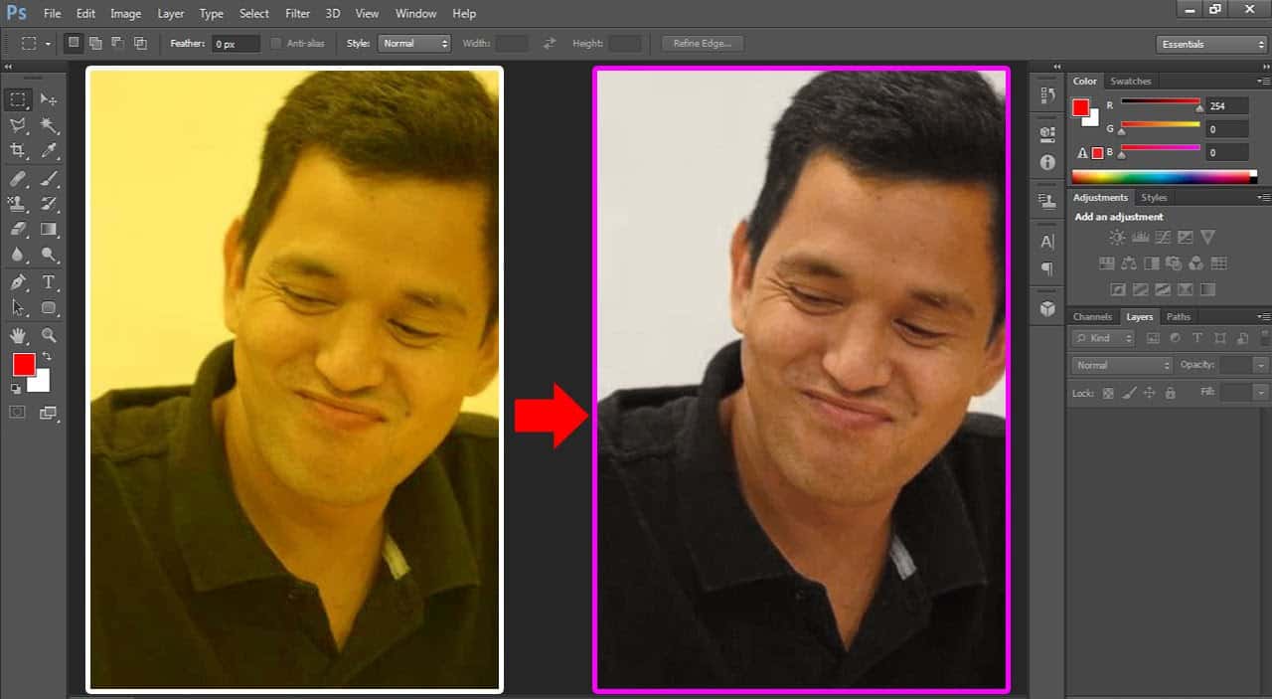Open the Brightness/Contrast adjustment icon
The width and height of the screenshot is (1272, 699).
pos(1117,237)
